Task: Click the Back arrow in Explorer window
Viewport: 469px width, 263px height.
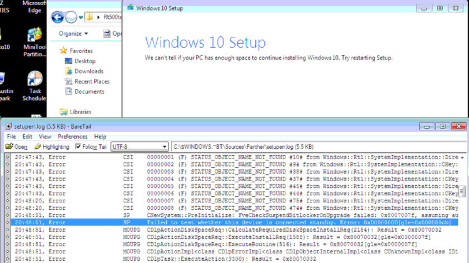Action: point(58,17)
